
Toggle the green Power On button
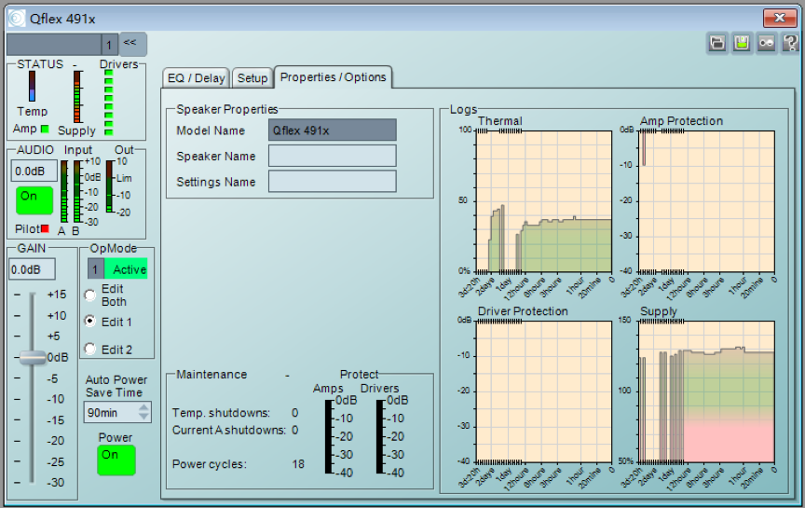[x=116, y=460]
